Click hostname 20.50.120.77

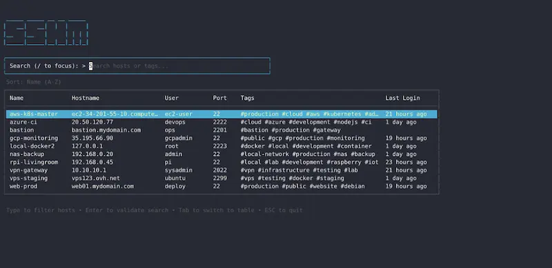click(x=92, y=122)
